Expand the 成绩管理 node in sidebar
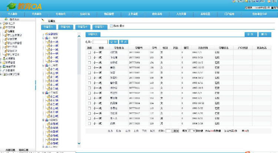Viewport: 278px width, 153px height. click(1, 58)
